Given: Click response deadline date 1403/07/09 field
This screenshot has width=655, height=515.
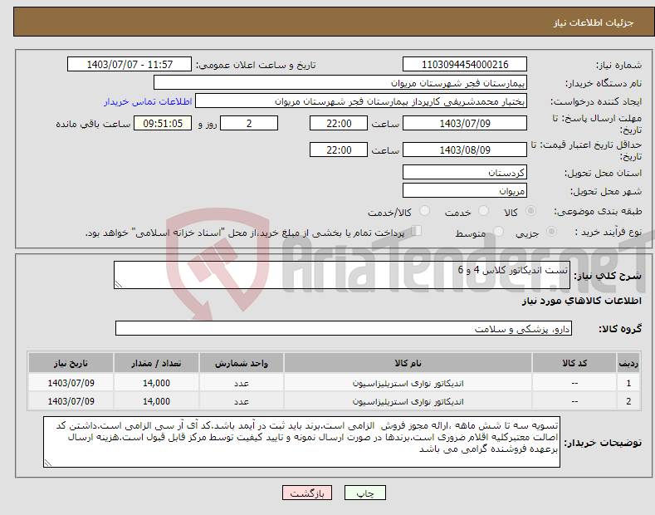Looking at the screenshot, I should tap(465, 123).
